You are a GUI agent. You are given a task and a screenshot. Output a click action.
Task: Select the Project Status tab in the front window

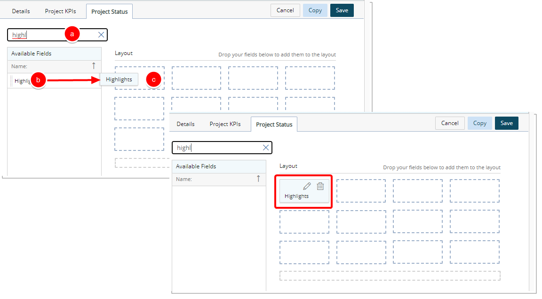(274, 124)
